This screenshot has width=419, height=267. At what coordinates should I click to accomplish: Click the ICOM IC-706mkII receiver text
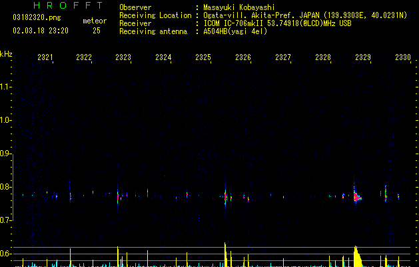tap(277, 23)
